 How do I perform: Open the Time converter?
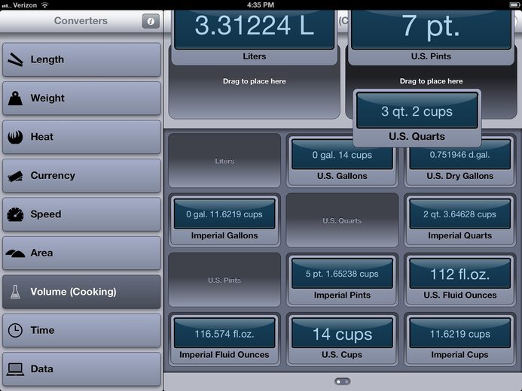coord(81,331)
